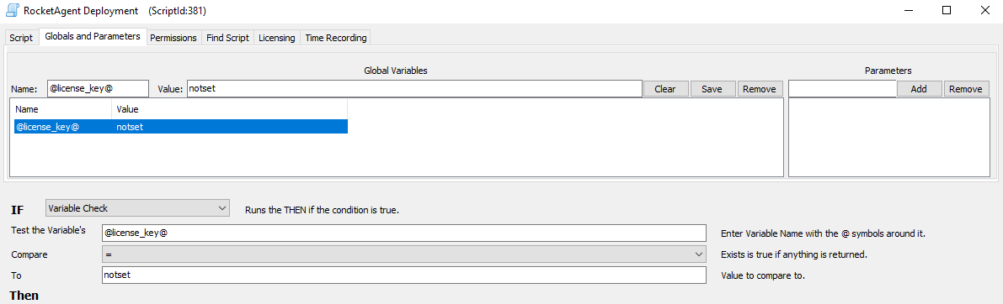Select the @license_key@ row in variables list
Viewport: 1003px width, 304px height.
tap(180, 127)
